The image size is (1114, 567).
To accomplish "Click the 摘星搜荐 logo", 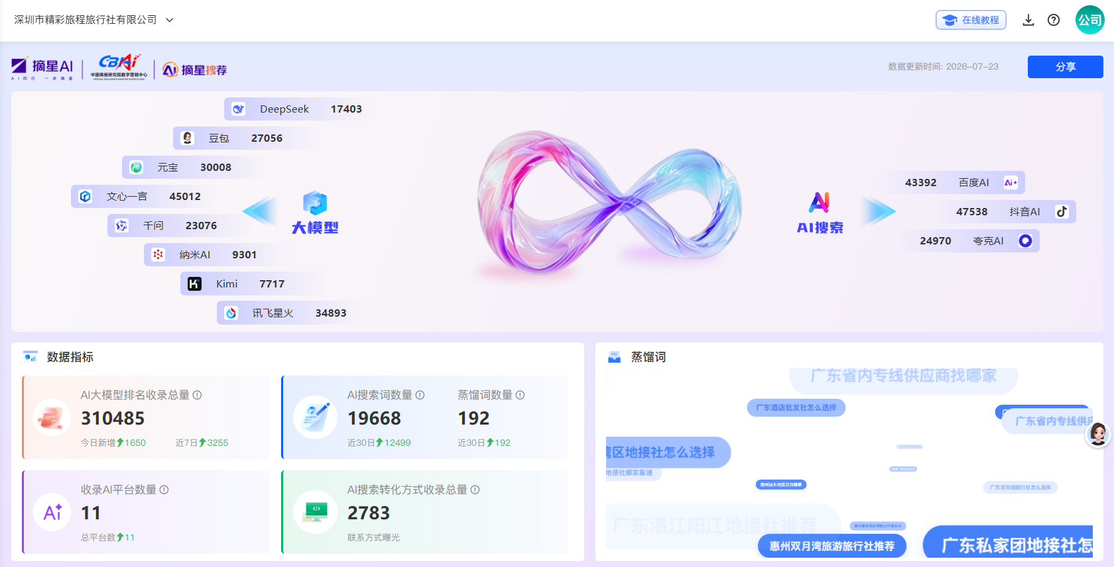I will click(x=195, y=70).
